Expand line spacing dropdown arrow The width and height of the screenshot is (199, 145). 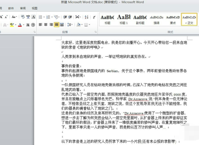coord(72,24)
